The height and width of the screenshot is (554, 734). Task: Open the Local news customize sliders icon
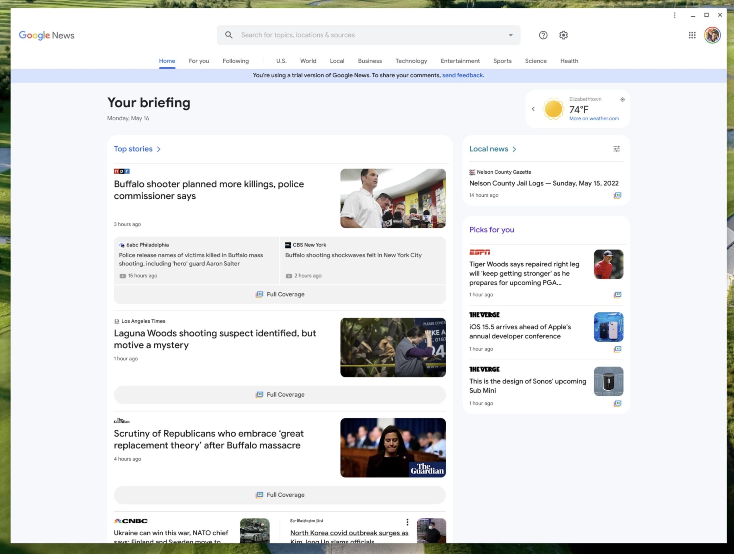click(616, 149)
